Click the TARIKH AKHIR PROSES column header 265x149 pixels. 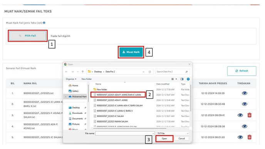pos(213,83)
